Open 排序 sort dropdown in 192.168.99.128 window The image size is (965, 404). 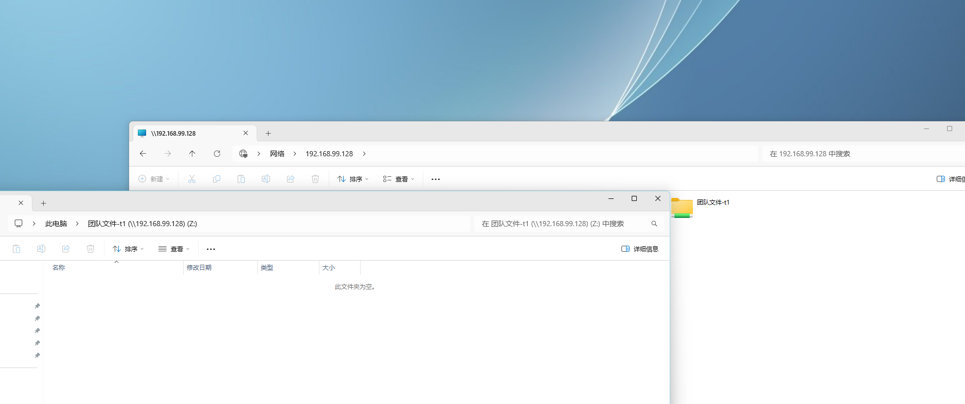(353, 179)
